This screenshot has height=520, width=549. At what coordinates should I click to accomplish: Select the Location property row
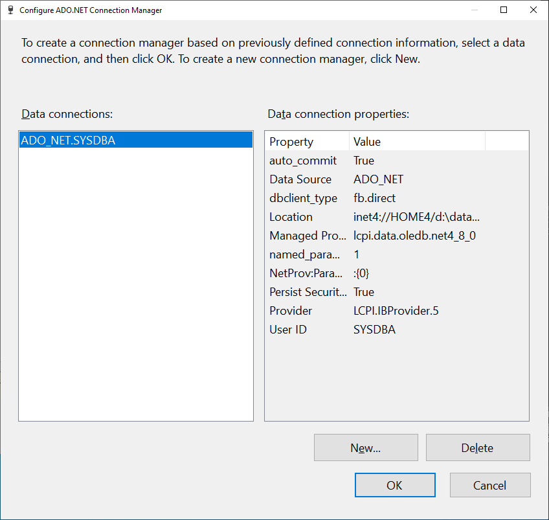tap(396, 217)
